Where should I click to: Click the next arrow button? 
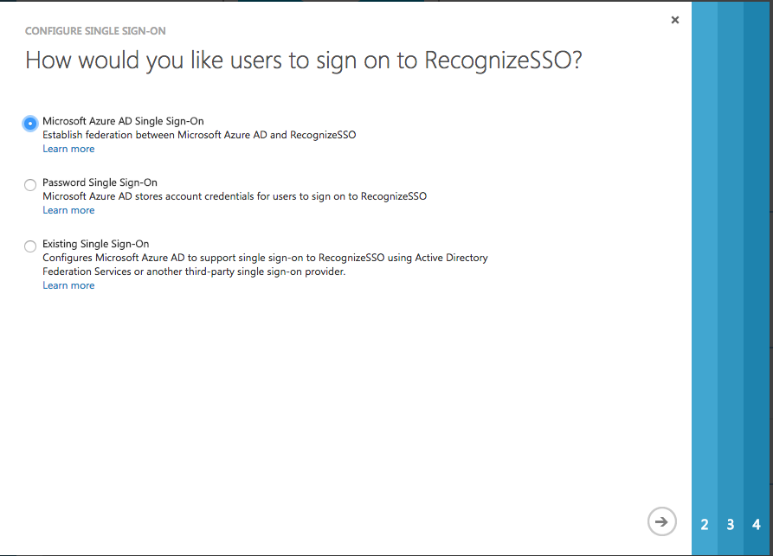[661, 521]
